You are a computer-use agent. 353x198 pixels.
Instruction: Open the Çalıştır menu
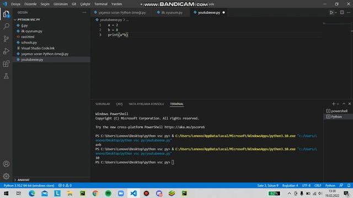[x=85, y=4]
